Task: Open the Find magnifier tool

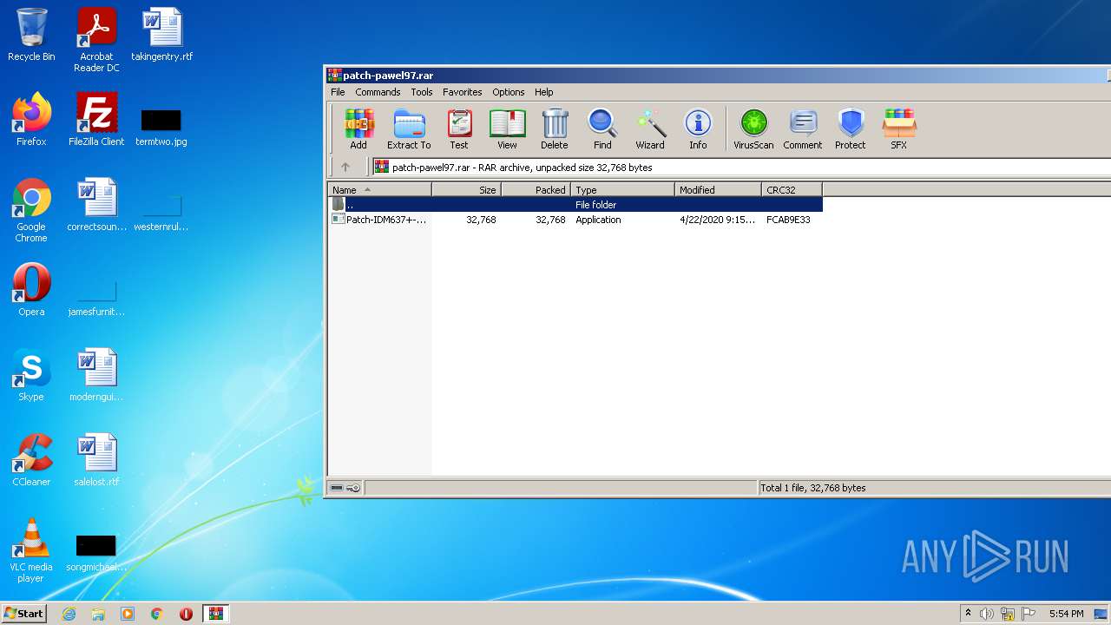Action: click(602, 128)
